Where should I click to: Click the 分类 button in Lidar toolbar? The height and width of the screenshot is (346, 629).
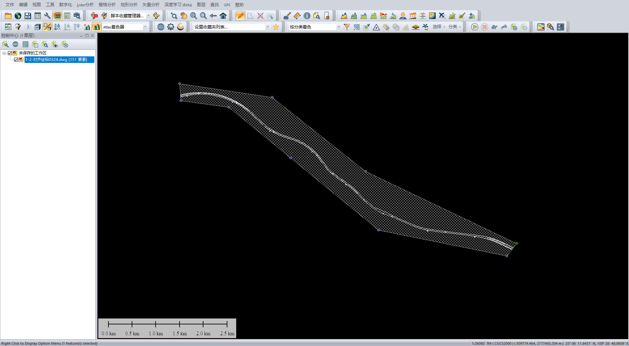coord(454,27)
